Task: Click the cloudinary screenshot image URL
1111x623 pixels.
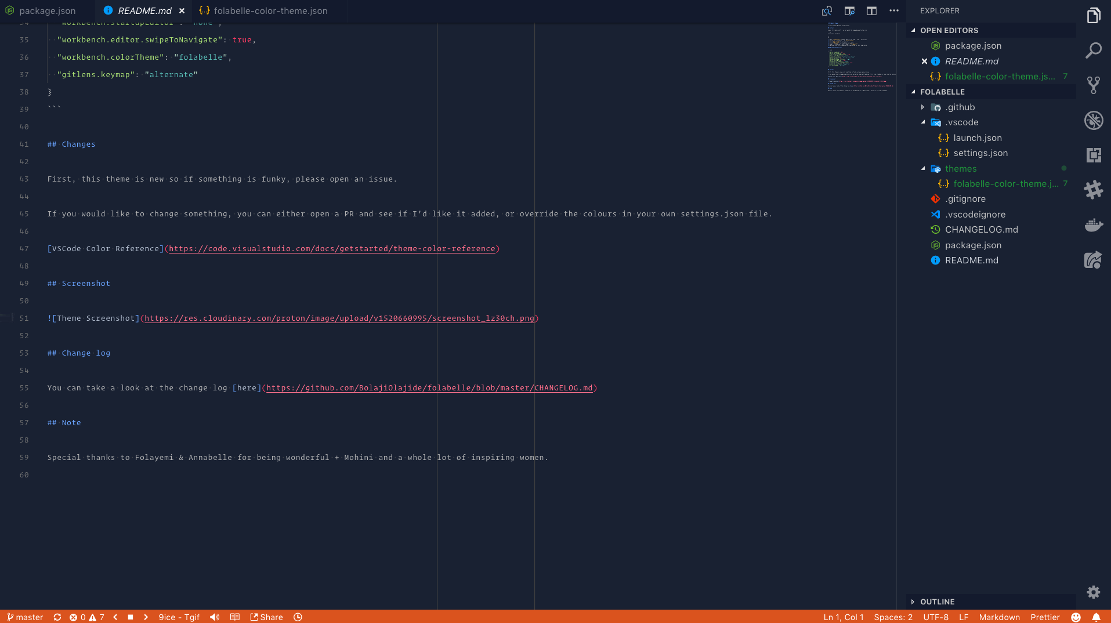Action: 339,318
